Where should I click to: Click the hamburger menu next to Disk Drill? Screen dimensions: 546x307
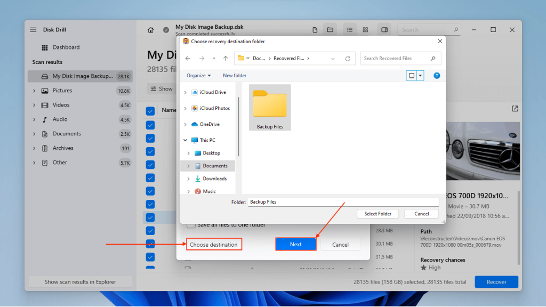click(33, 29)
